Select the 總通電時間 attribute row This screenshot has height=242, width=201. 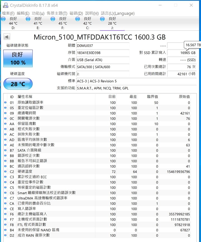pyautogui.click(x=98, y=113)
